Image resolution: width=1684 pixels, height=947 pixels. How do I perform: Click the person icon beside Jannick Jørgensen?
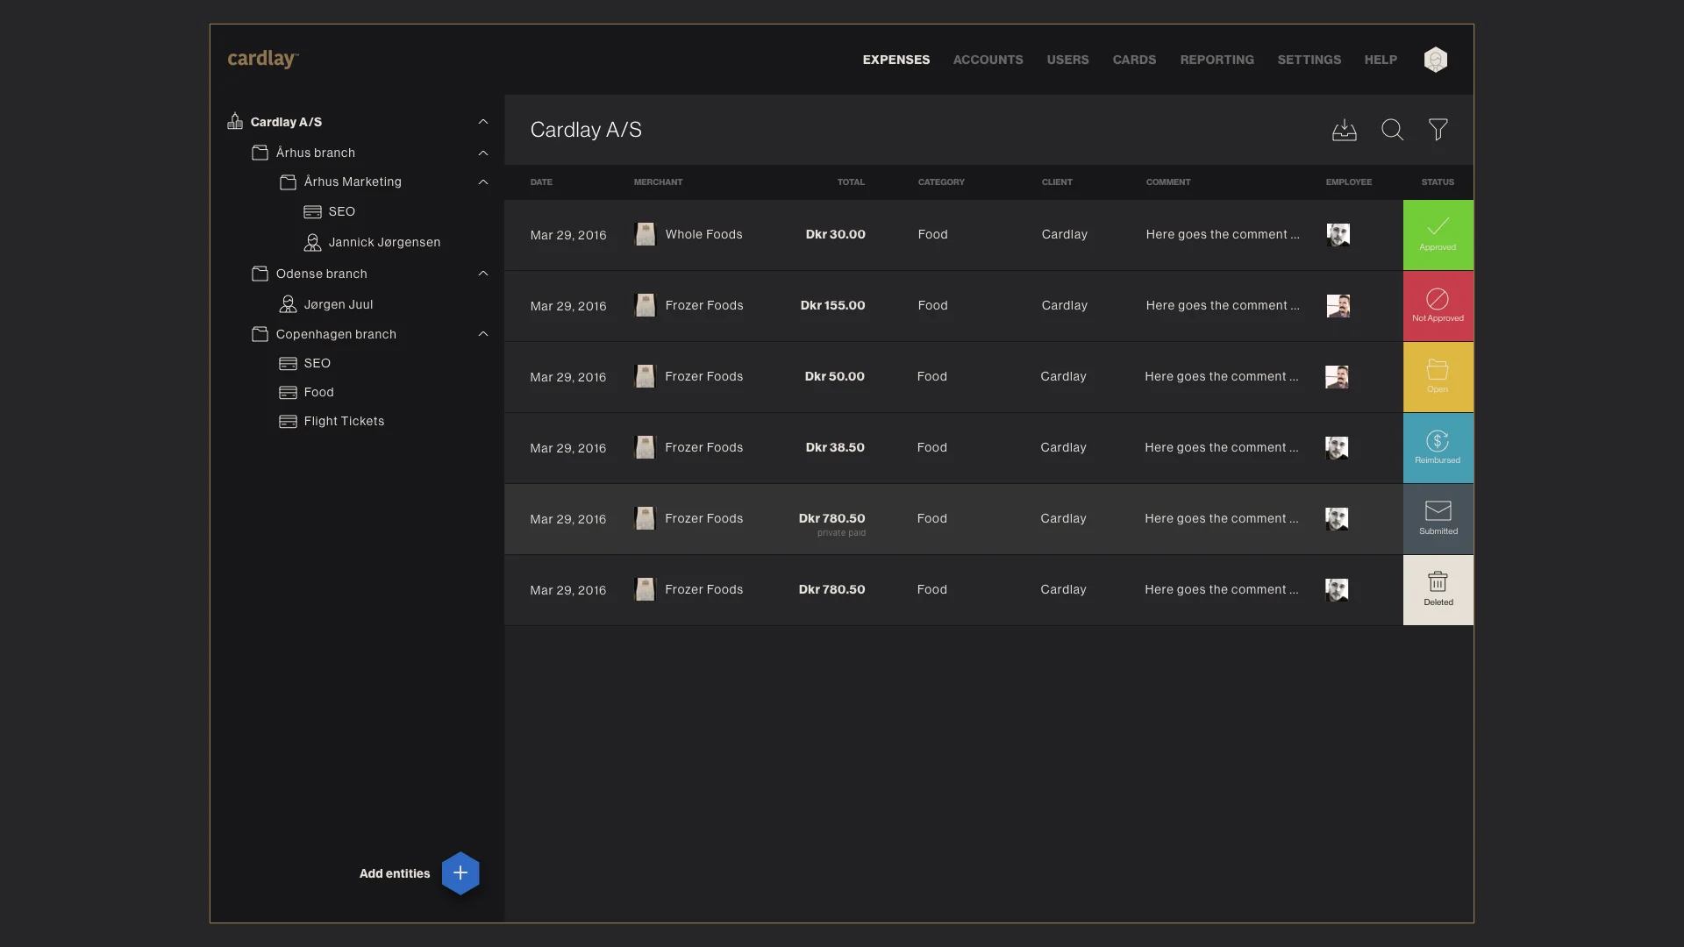[x=312, y=242]
